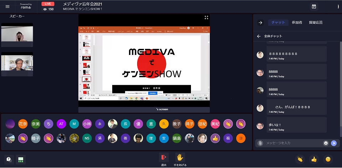
Task: Click the 安 attendee avatar
Action: click(x=164, y=138)
